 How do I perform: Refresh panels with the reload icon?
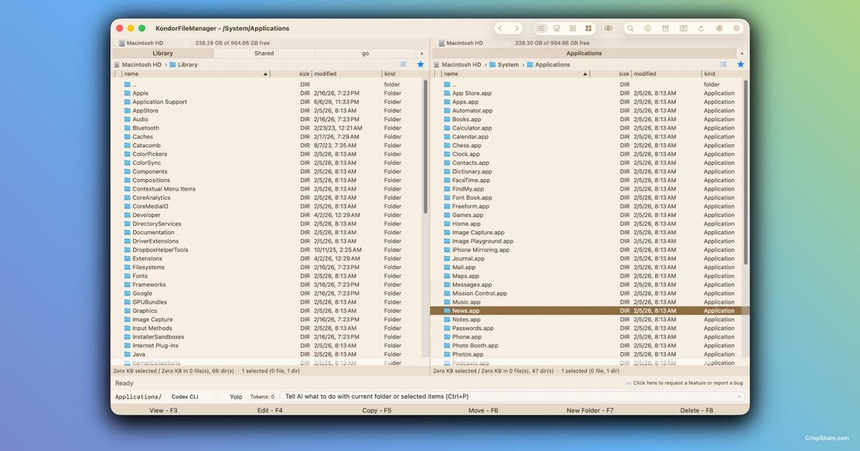[701, 29]
